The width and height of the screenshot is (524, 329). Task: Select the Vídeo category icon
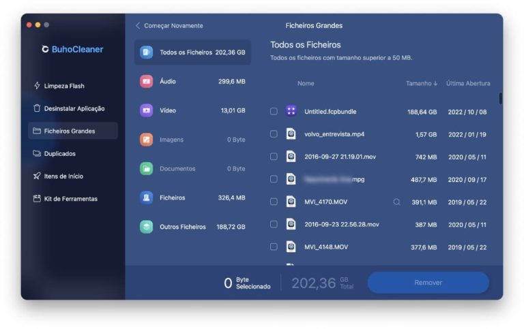[x=146, y=110]
